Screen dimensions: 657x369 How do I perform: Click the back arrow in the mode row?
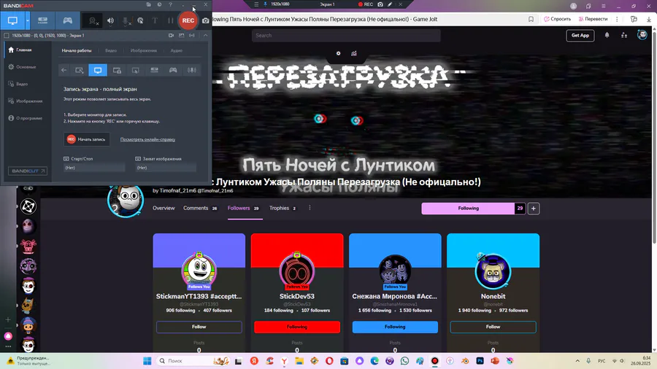tap(64, 70)
